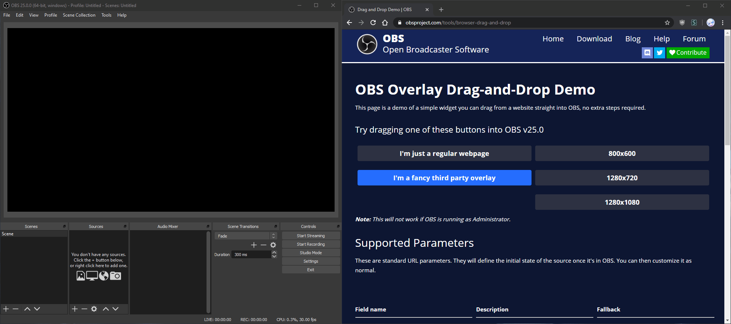Click the Start Streaming button

pyautogui.click(x=311, y=236)
